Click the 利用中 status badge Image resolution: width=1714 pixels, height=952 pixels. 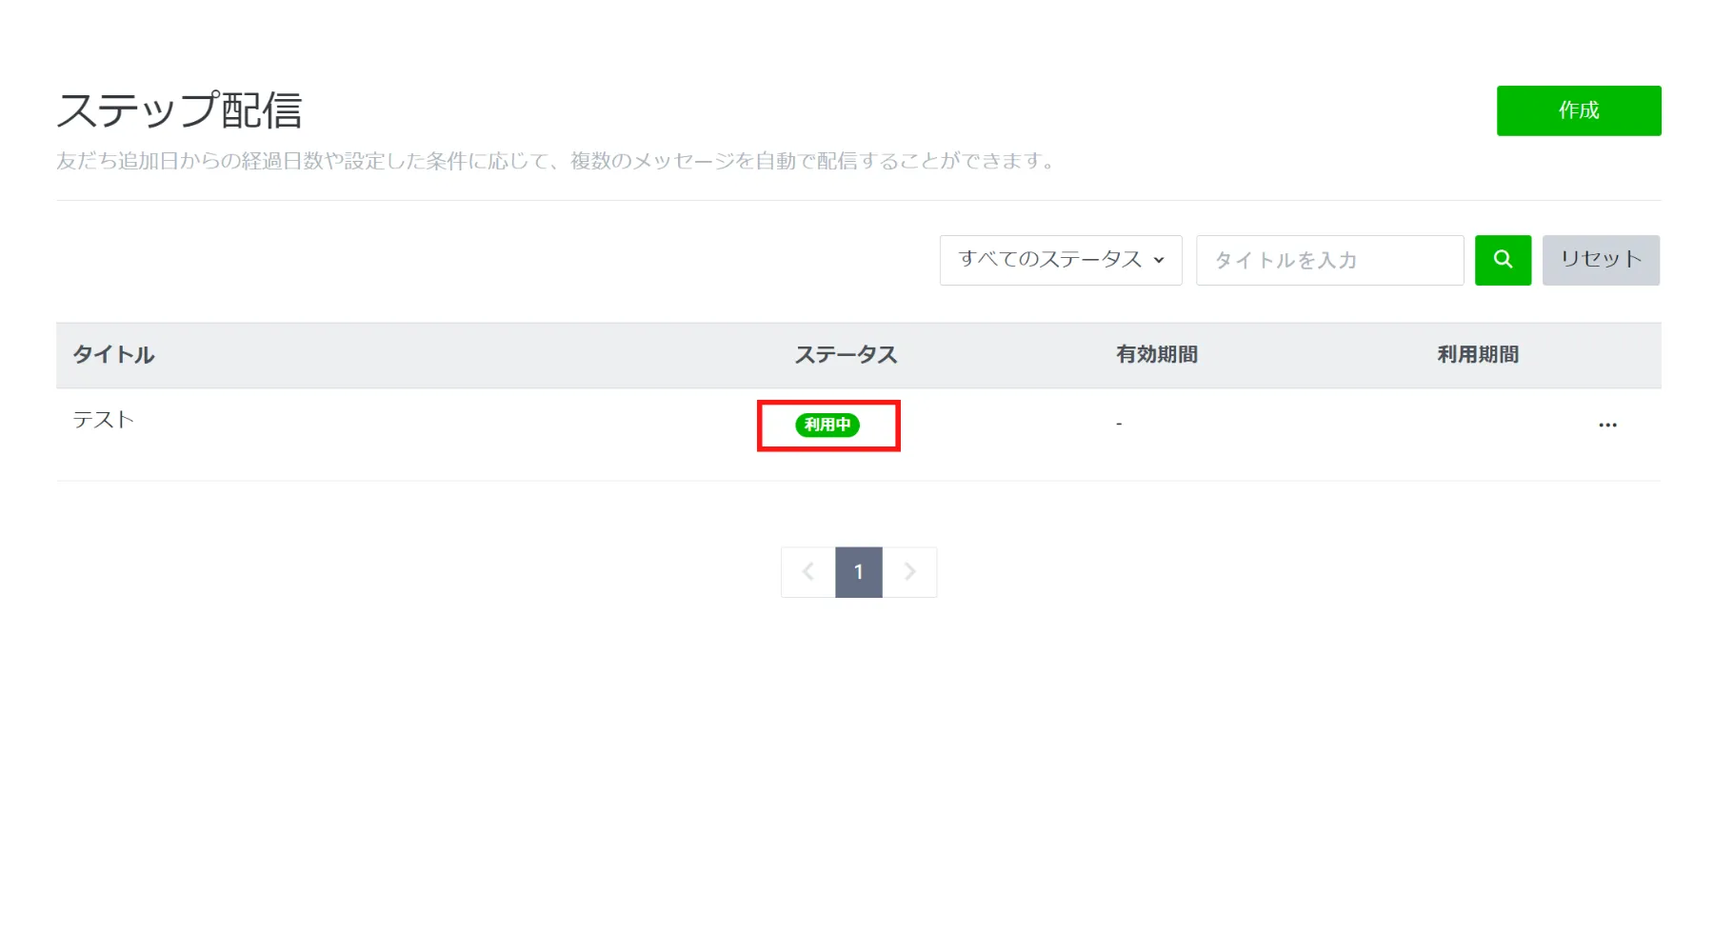point(827,425)
